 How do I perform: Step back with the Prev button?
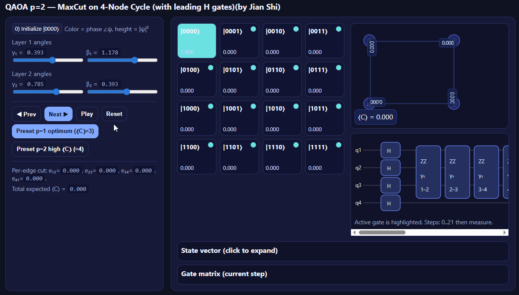26,114
